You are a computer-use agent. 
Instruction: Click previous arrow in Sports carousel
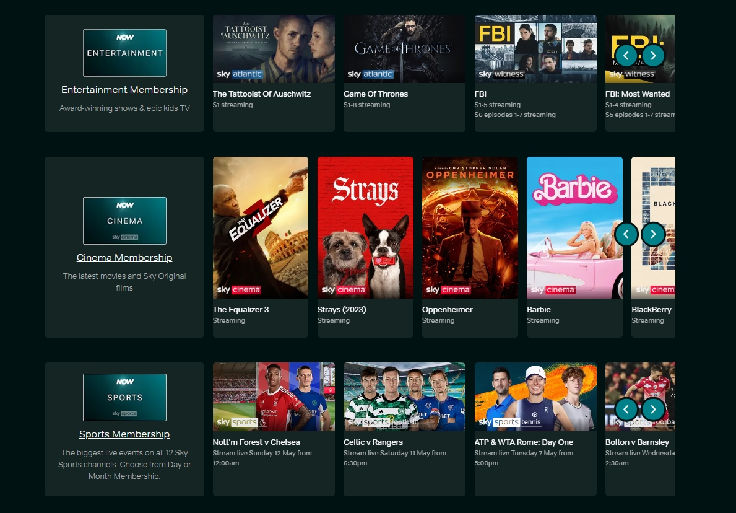(x=626, y=409)
